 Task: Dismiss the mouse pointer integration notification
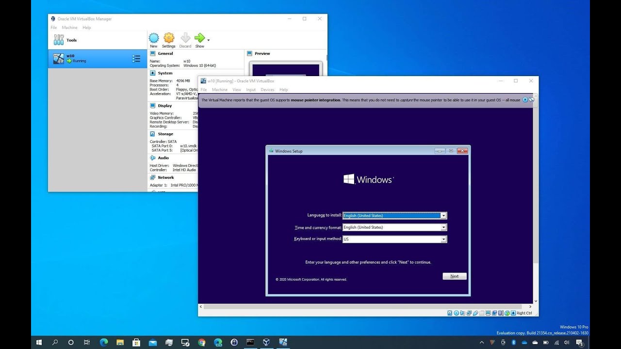pyautogui.click(x=525, y=100)
